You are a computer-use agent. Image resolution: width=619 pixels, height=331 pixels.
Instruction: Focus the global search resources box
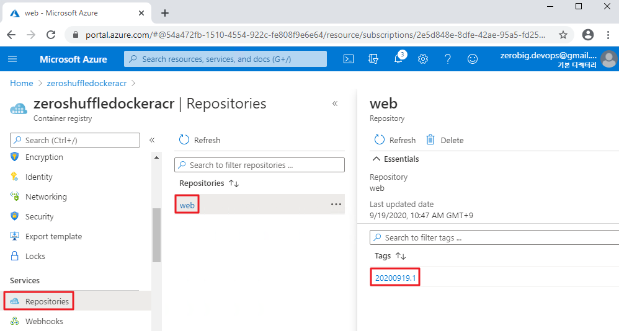225,59
